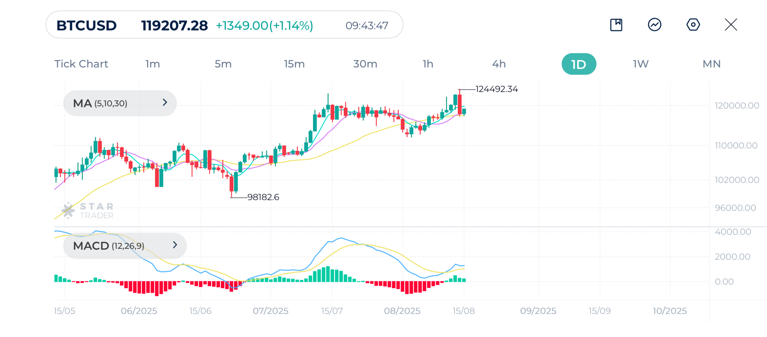The image size is (767, 337).
Task: Select the 1m timeframe
Action: [153, 64]
